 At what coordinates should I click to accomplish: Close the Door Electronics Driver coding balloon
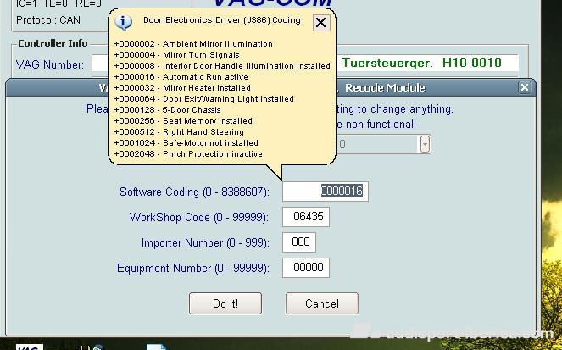[x=321, y=23]
